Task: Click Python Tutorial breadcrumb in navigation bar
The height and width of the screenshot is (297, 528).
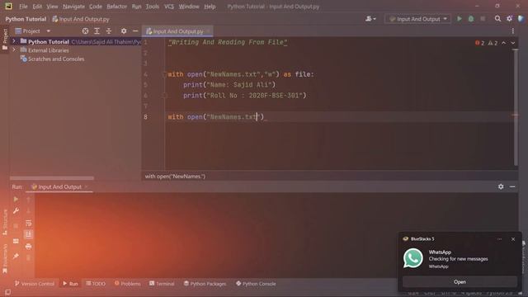Action: tap(26, 19)
